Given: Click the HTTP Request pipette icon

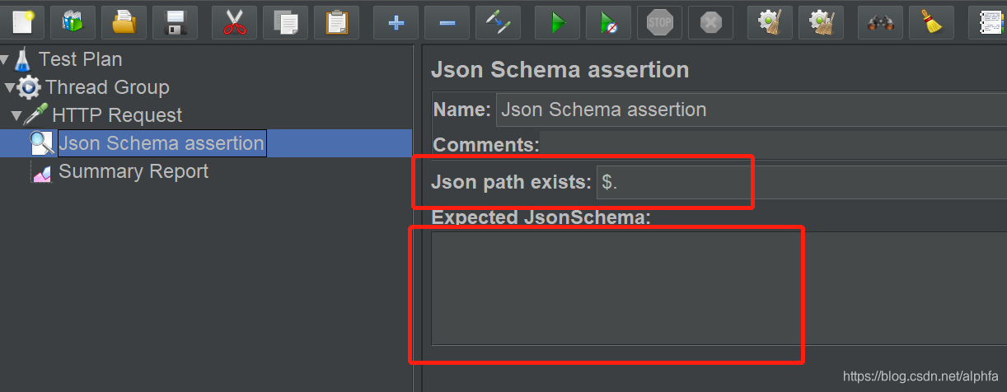Looking at the screenshot, I should pyautogui.click(x=35, y=115).
